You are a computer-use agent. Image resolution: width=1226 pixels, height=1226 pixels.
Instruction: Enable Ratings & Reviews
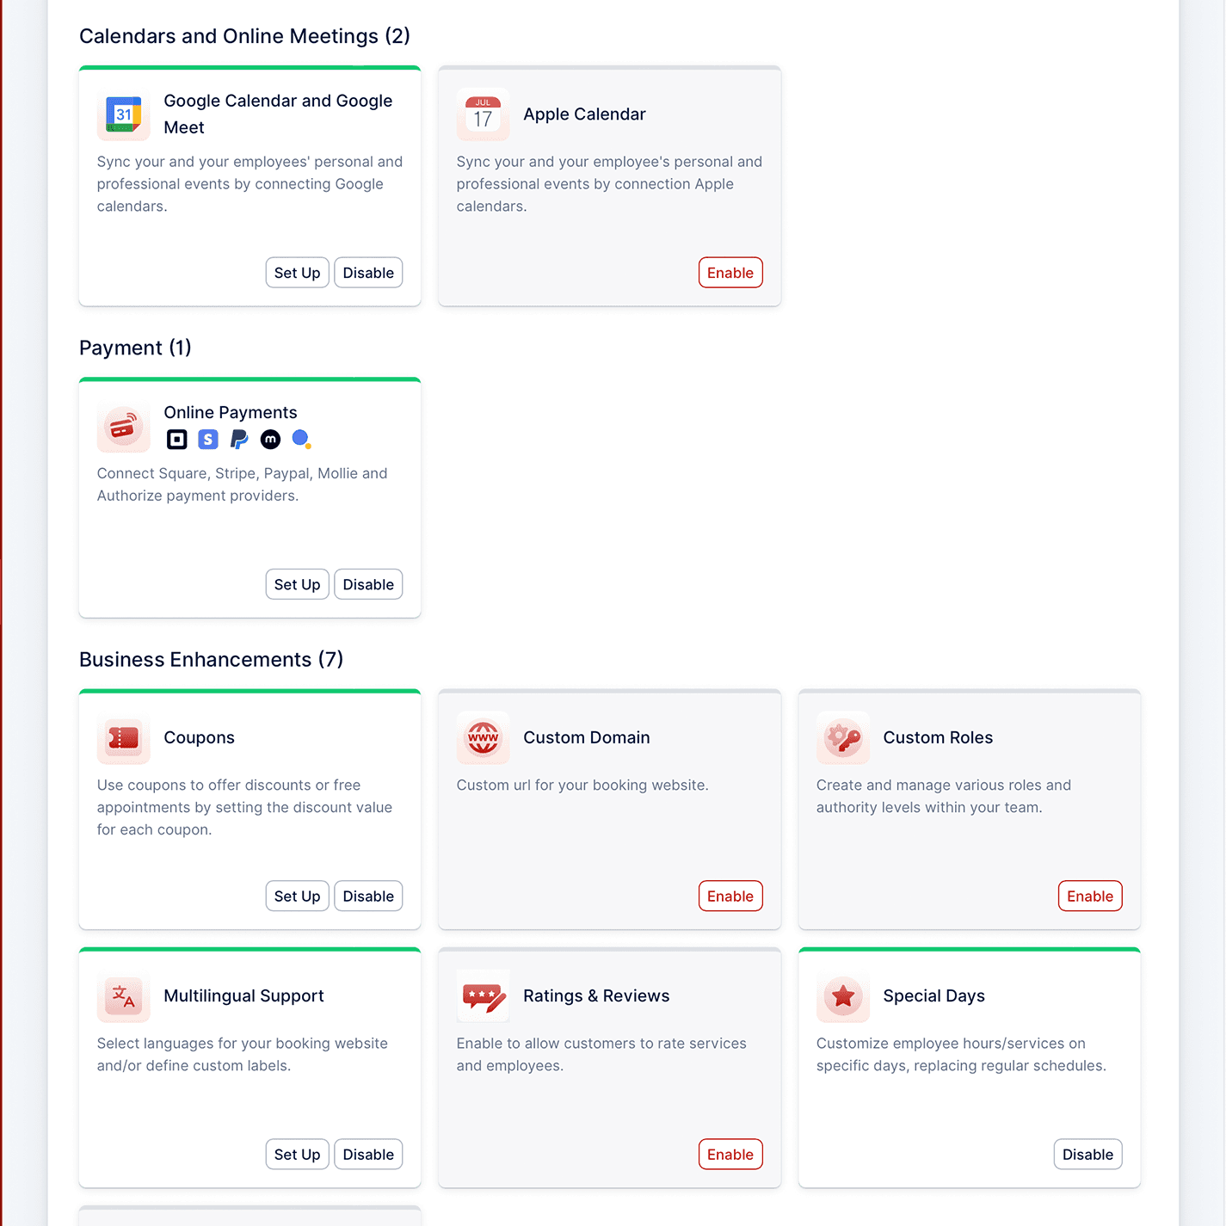pos(730,1154)
